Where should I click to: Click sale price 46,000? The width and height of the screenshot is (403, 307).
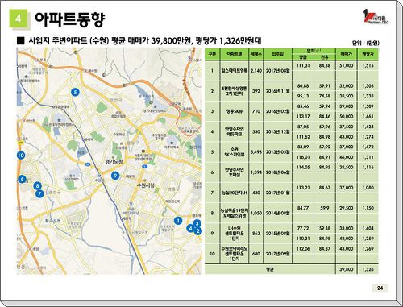[347, 157]
